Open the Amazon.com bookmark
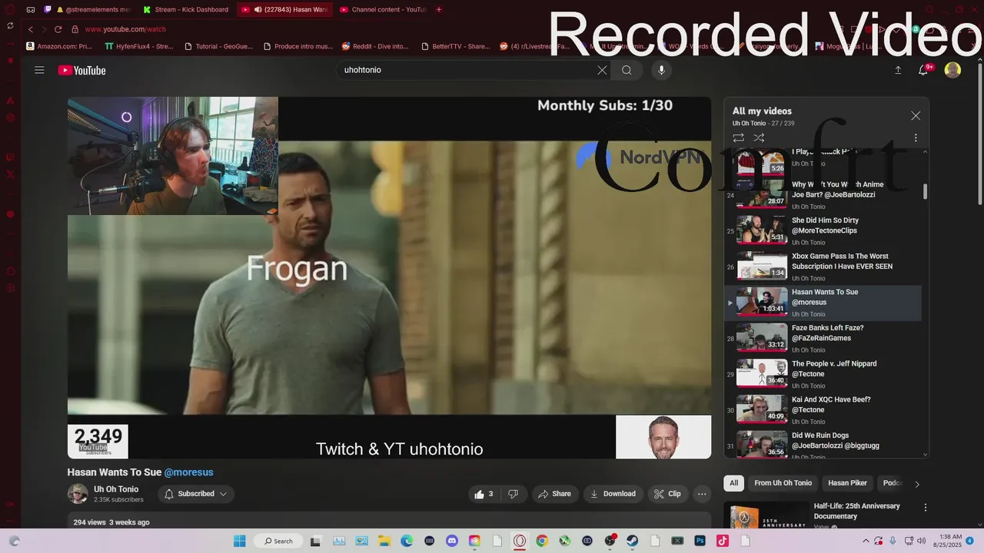984x553 pixels. (59, 46)
